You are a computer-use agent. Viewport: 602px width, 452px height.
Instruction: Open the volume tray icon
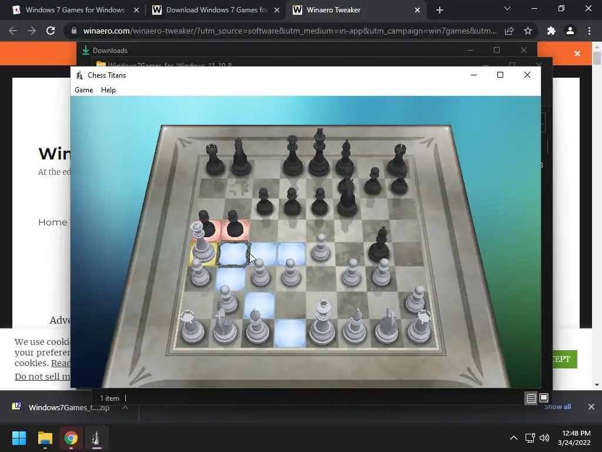pos(544,438)
